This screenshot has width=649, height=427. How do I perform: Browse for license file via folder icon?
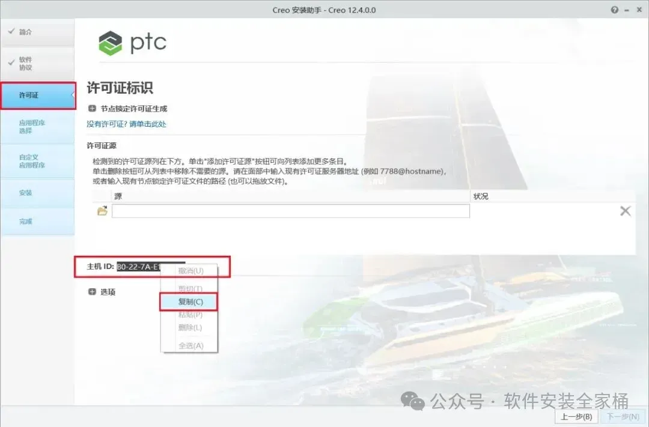coord(102,211)
